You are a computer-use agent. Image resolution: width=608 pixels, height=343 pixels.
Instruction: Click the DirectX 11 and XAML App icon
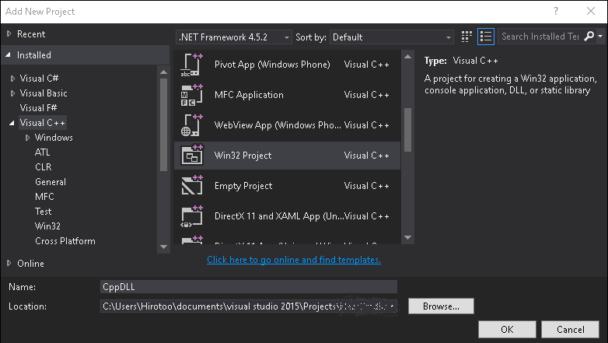click(192, 216)
